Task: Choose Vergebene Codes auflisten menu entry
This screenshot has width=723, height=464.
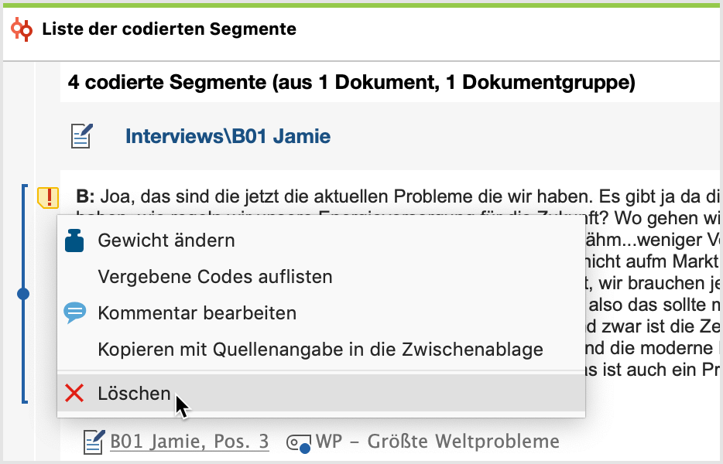Action: click(x=321, y=277)
